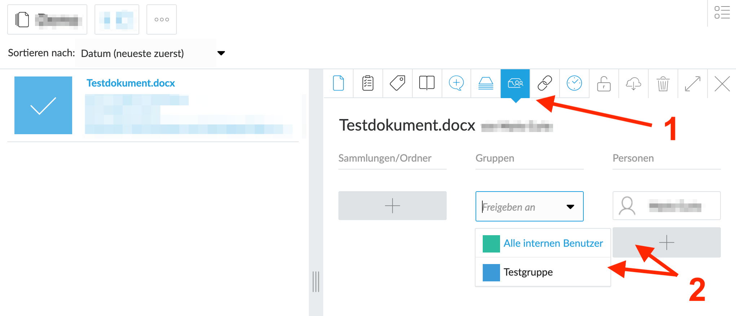Screen dimensions: 736x316
Task: Click the documents stack toolbar button
Action: [47, 19]
